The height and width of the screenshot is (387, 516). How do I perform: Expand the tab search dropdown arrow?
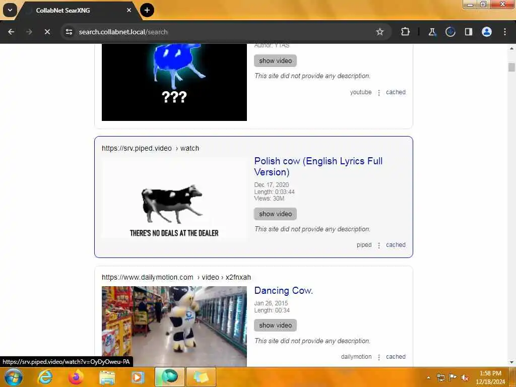click(x=10, y=10)
